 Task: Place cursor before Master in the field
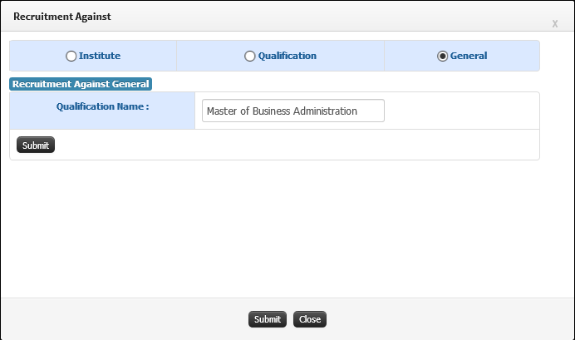click(206, 111)
